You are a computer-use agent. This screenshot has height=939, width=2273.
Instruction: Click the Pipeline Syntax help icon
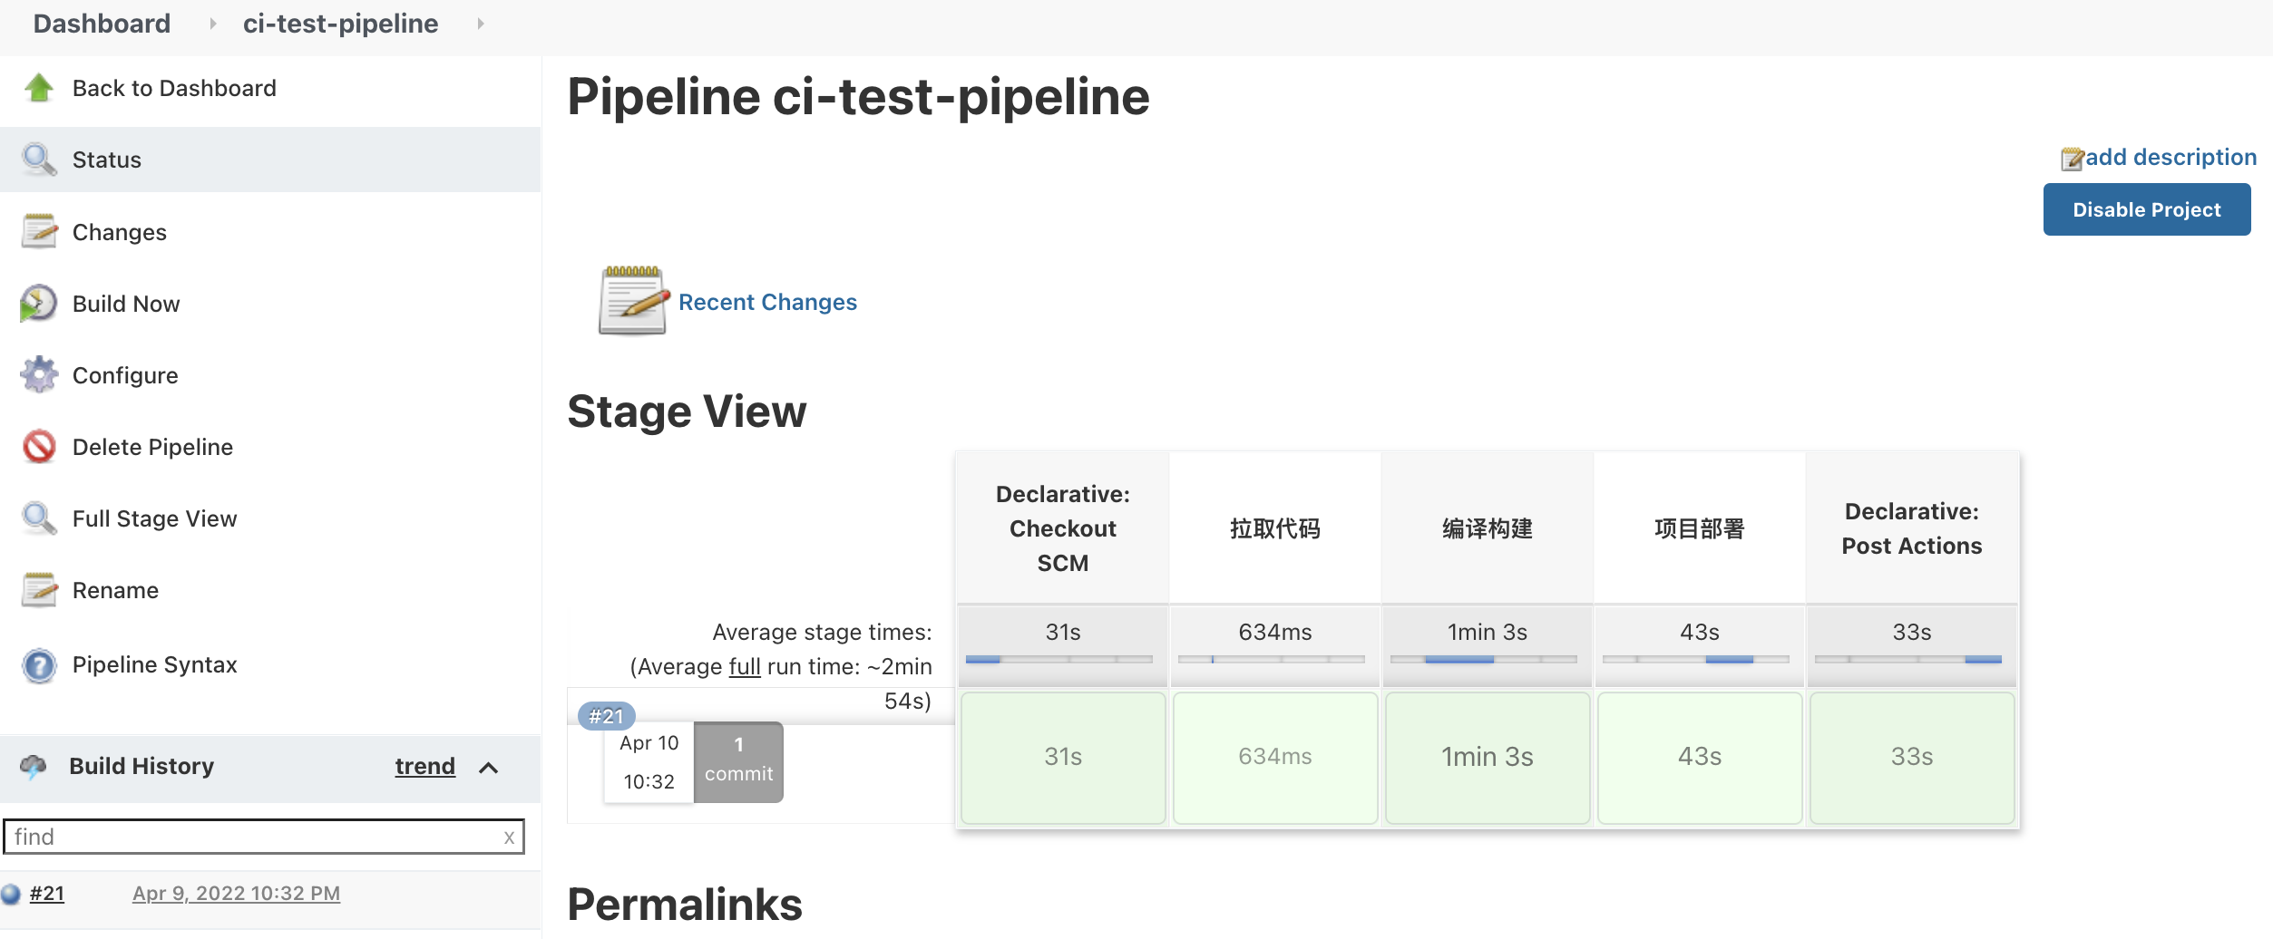39,665
